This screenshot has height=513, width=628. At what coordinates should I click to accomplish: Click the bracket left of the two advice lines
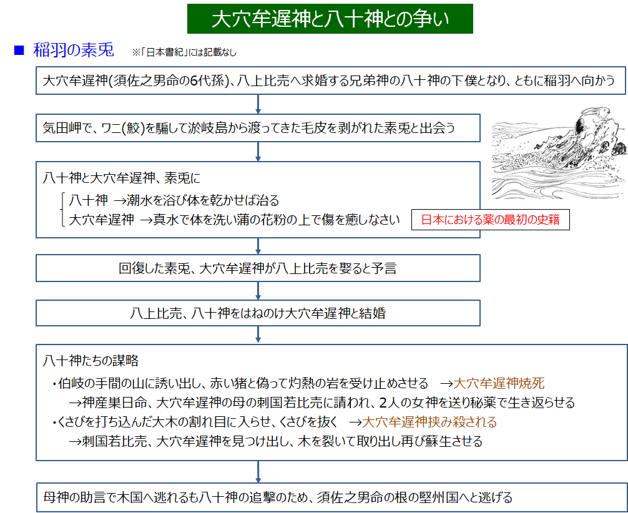(62, 210)
